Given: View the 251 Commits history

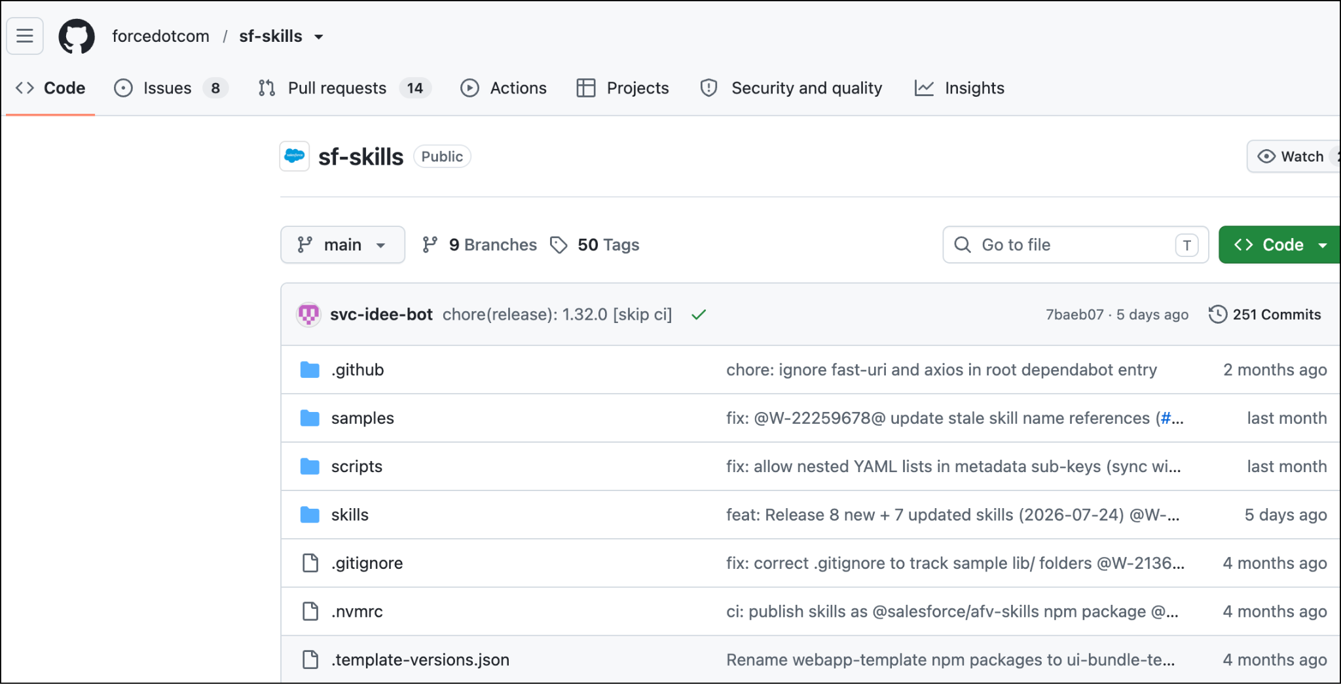Looking at the screenshot, I should pyautogui.click(x=1264, y=315).
